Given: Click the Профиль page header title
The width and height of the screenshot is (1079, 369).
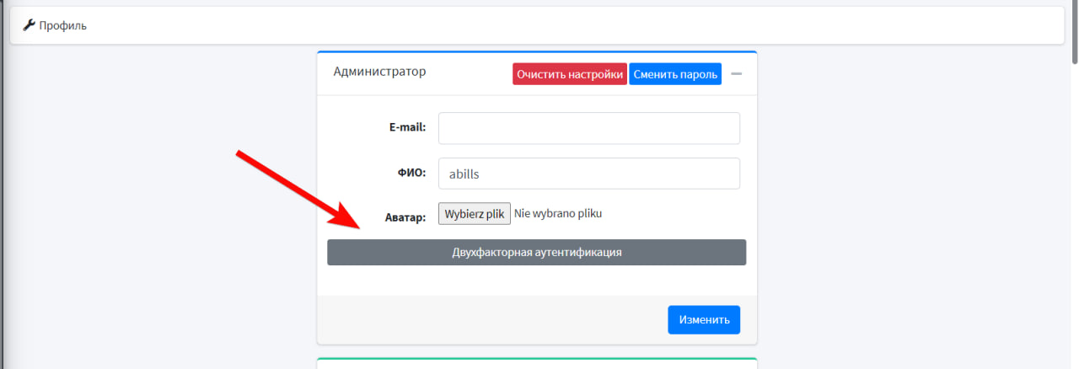Looking at the screenshot, I should click(62, 25).
